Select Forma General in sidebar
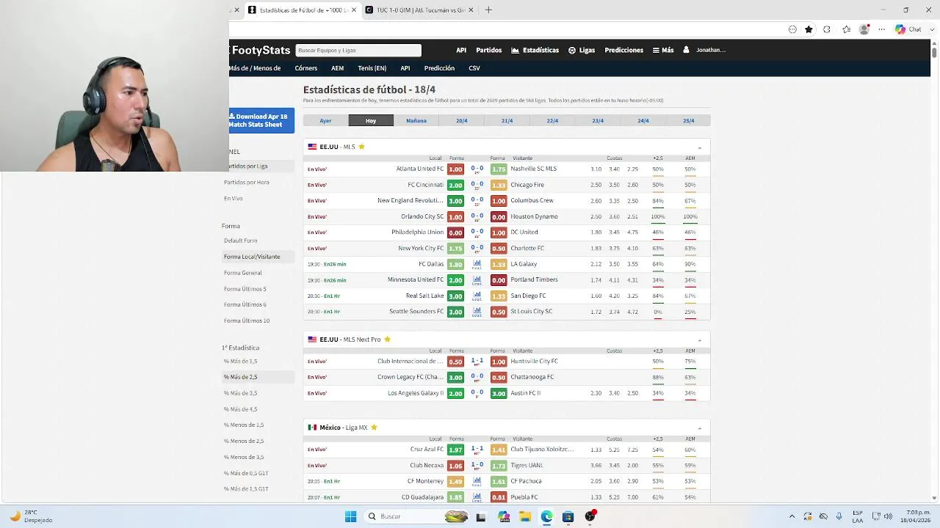This screenshot has height=528, width=940. coord(243,273)
